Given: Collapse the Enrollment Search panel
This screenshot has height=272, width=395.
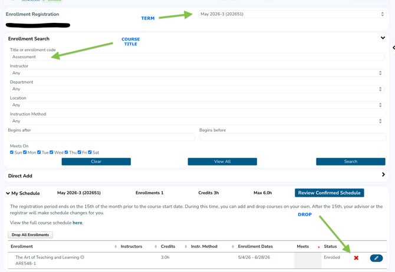Looking at the screenshot, I should 383,38.
